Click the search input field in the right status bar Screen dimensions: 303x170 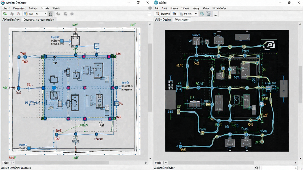[x=279, y=168]
